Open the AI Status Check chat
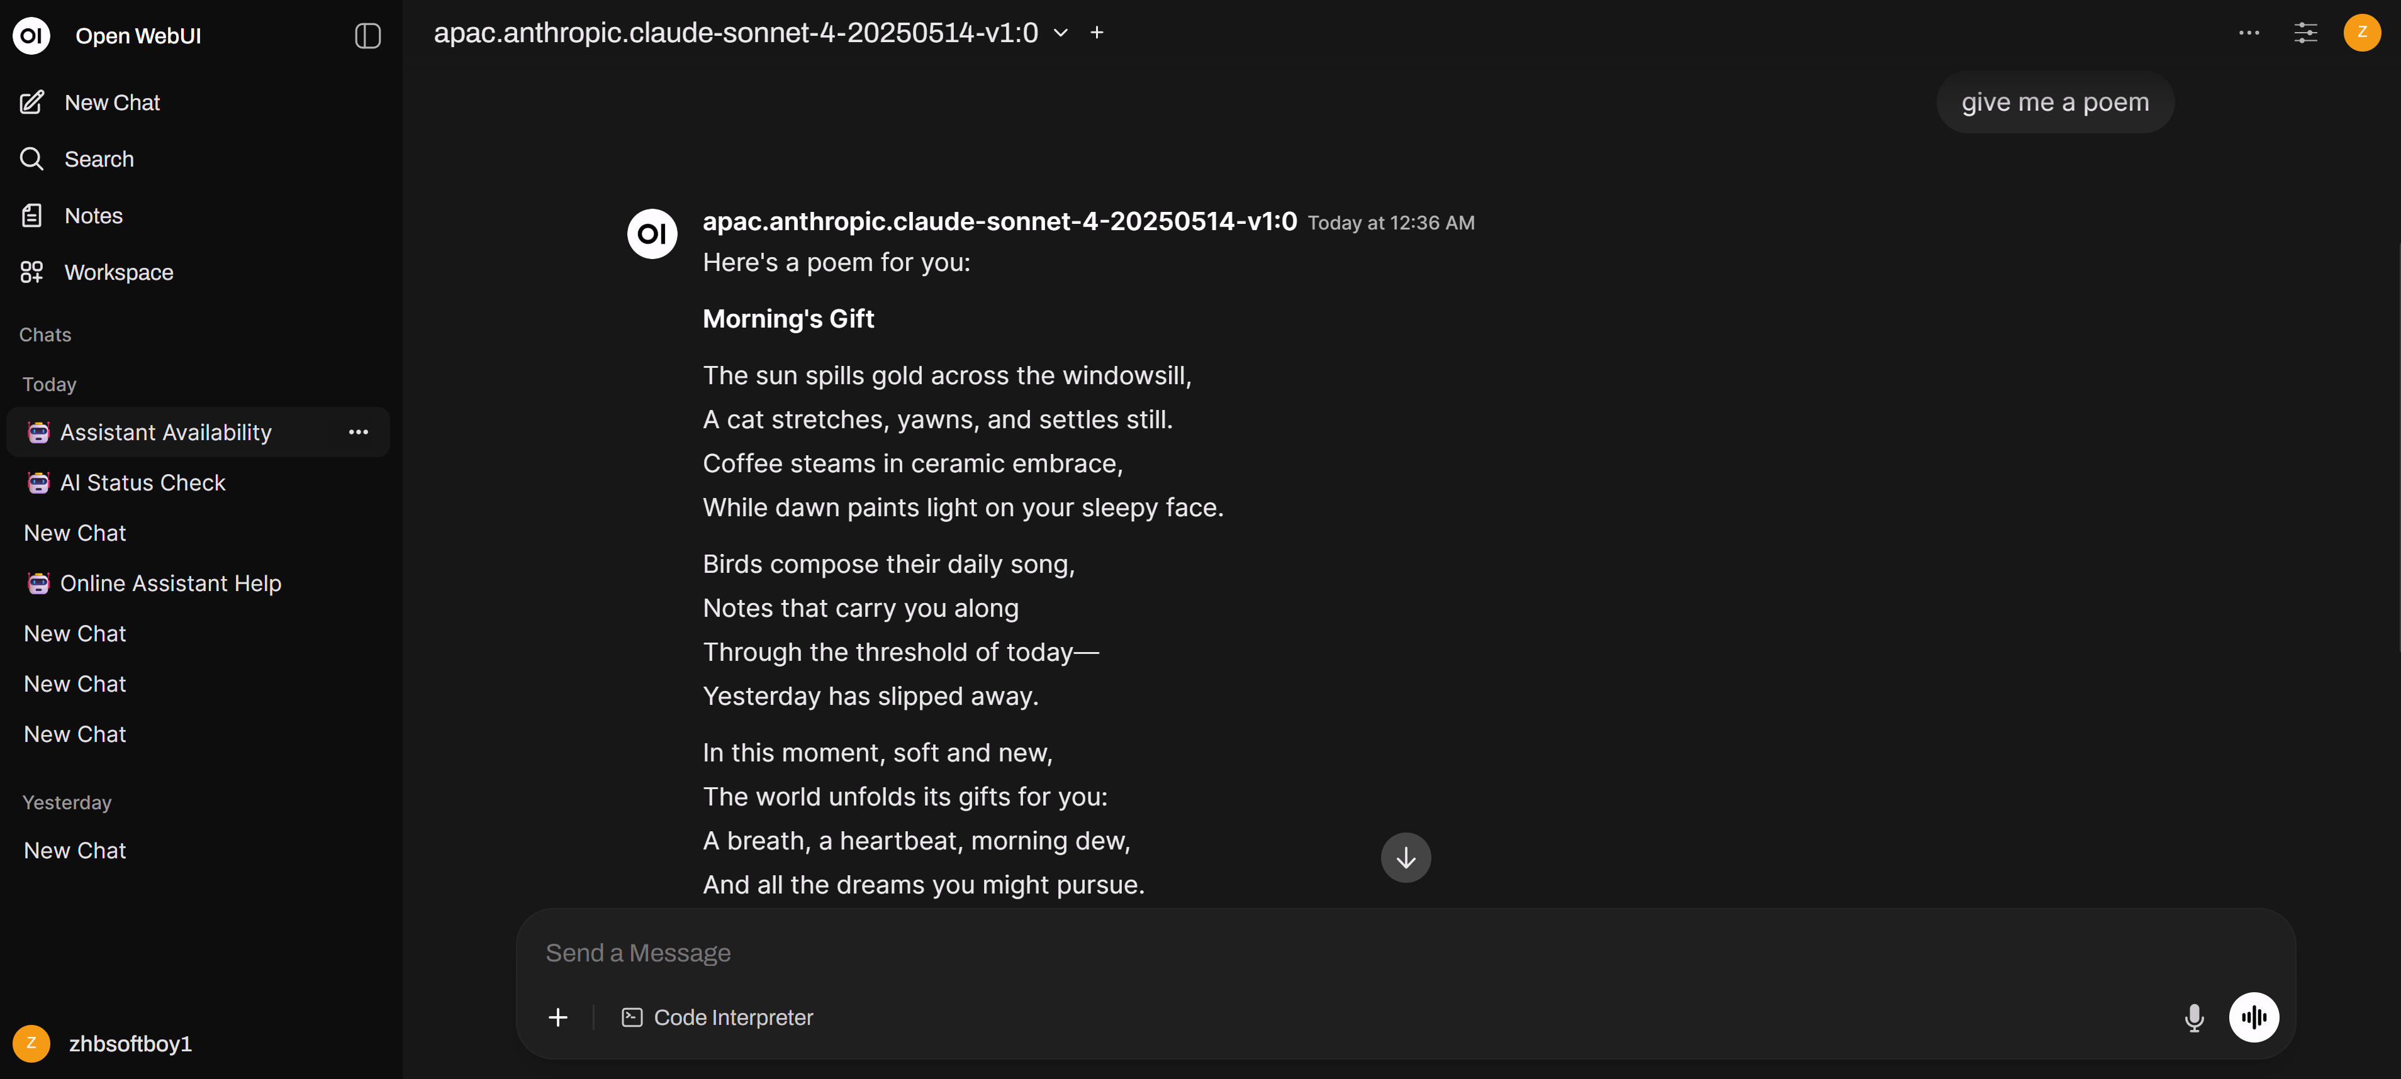 pyautogui.click(x=143, y=483)
